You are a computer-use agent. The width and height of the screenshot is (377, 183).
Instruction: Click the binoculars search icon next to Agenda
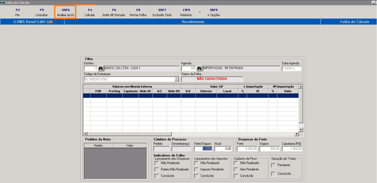pos(199,68)
